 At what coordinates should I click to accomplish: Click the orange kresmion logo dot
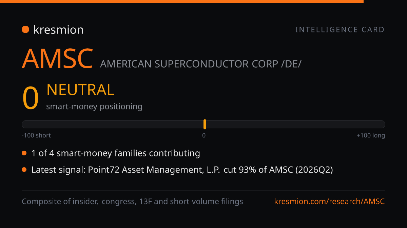(25, 29)
